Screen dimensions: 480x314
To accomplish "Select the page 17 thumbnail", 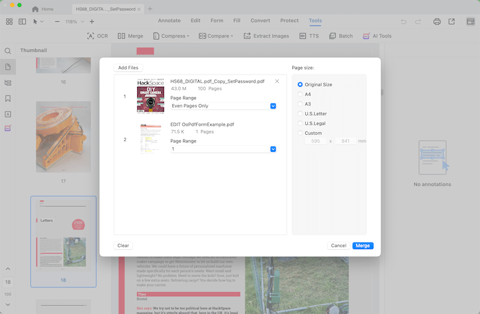I will [63, 137].
